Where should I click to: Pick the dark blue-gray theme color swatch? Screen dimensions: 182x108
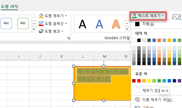[149, 40]
